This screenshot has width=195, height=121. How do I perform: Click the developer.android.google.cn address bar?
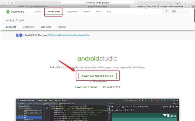click(x=97, y=3)
